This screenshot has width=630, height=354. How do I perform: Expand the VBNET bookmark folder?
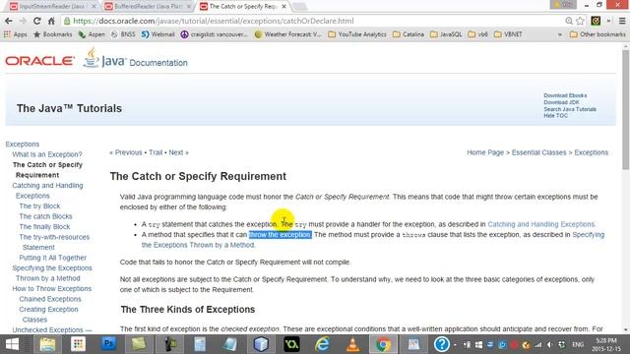(x=508, y=34)
